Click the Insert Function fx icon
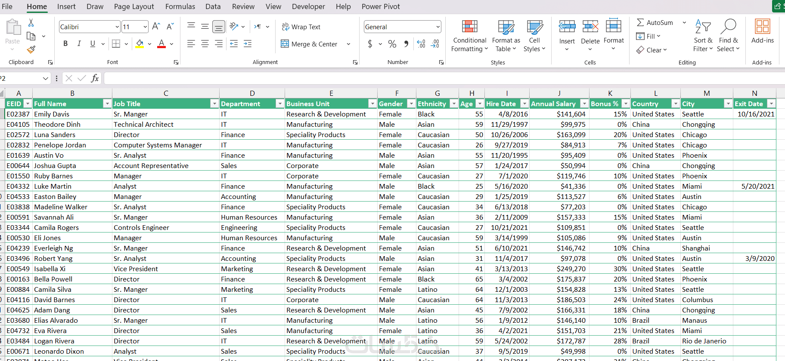Image resolution: width=785 pixels, height=361 pixels. (x=95, y=78)
